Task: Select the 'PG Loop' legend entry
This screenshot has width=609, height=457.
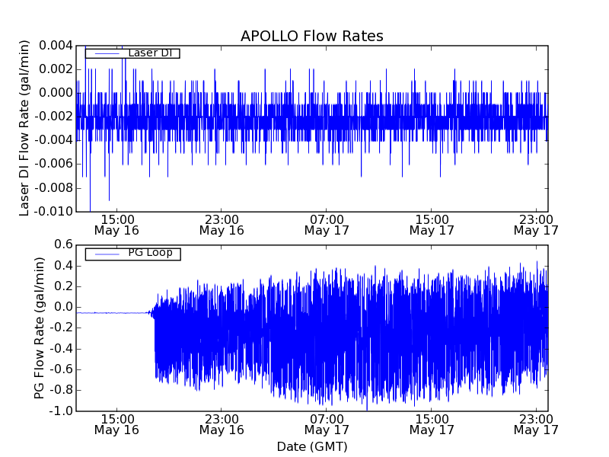Action: 149,253
